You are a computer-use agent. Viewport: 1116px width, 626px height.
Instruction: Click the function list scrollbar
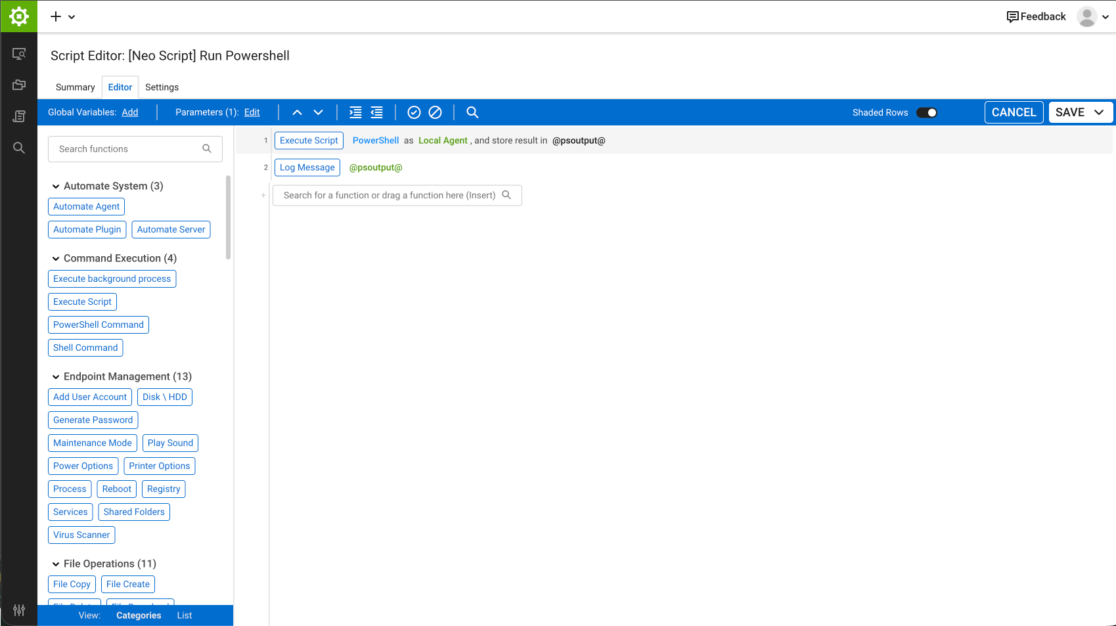click(228, 217)
